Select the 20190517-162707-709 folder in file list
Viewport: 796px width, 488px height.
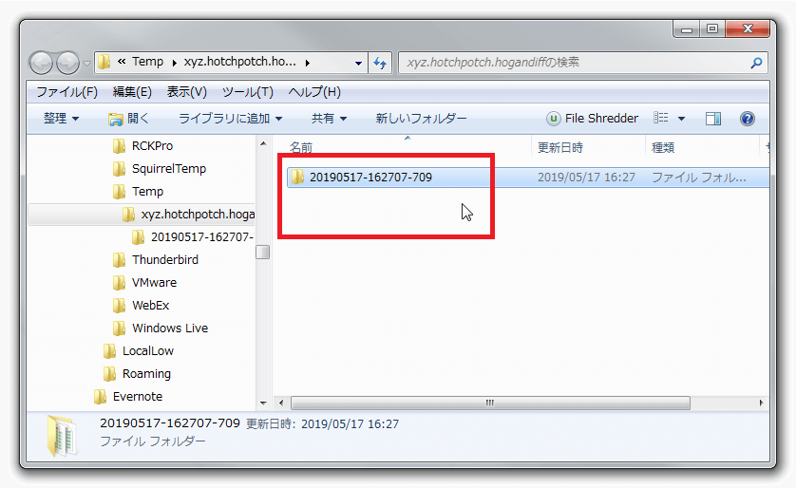click(x=370, y=177)
